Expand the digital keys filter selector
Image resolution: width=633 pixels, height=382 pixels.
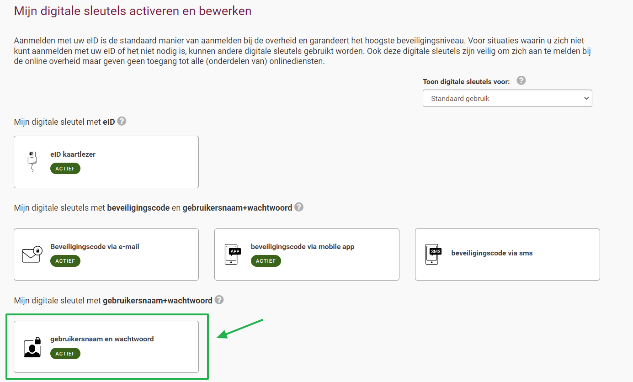click(x=507, y=98)
